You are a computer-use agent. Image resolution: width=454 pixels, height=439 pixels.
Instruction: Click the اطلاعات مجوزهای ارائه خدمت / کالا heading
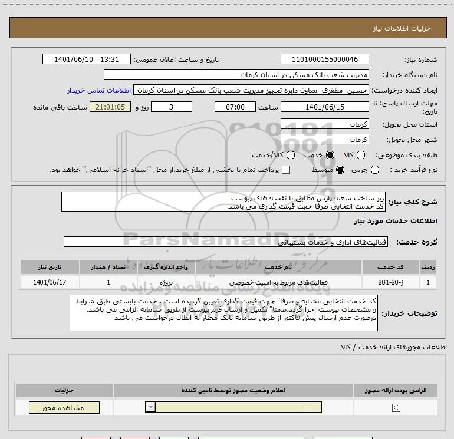393,347
